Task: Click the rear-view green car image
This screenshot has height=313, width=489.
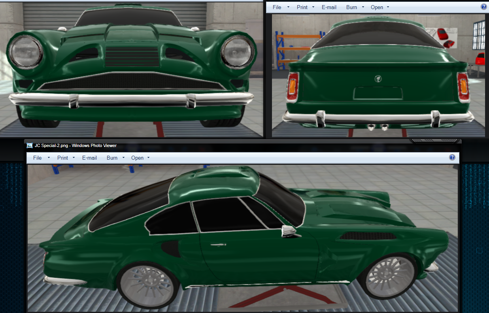Action: pyautogui.click(x=378, y=79)
